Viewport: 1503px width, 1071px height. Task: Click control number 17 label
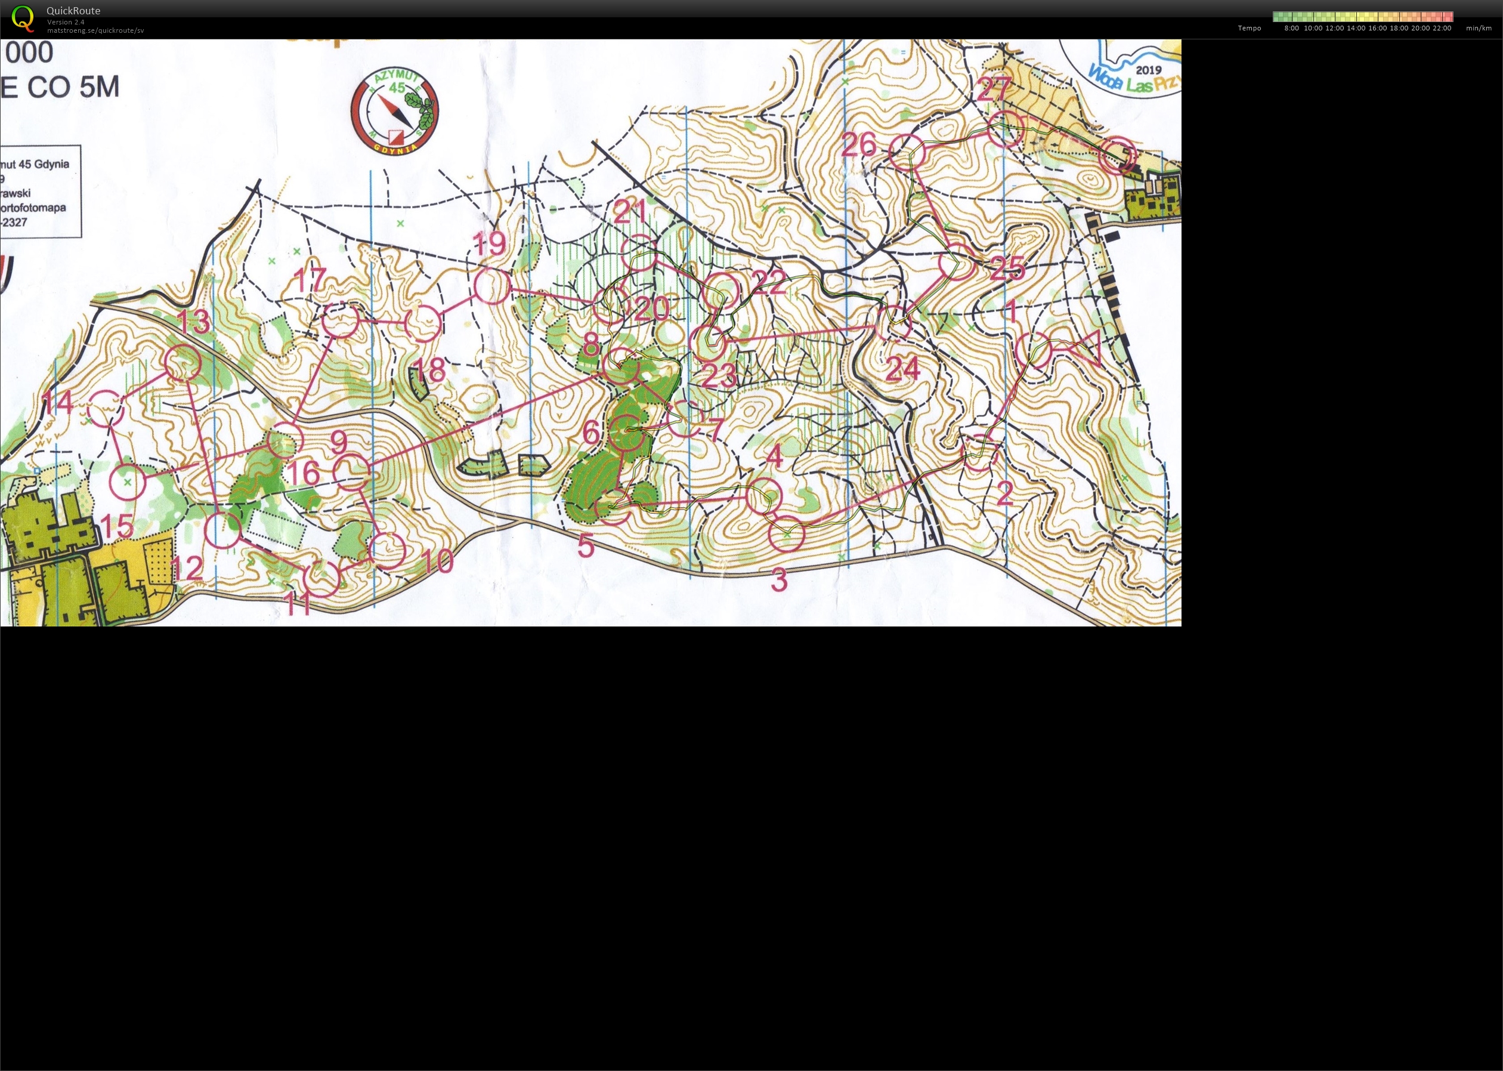308,280
